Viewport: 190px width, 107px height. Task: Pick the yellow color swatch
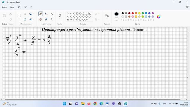click(x=139, y=13)
